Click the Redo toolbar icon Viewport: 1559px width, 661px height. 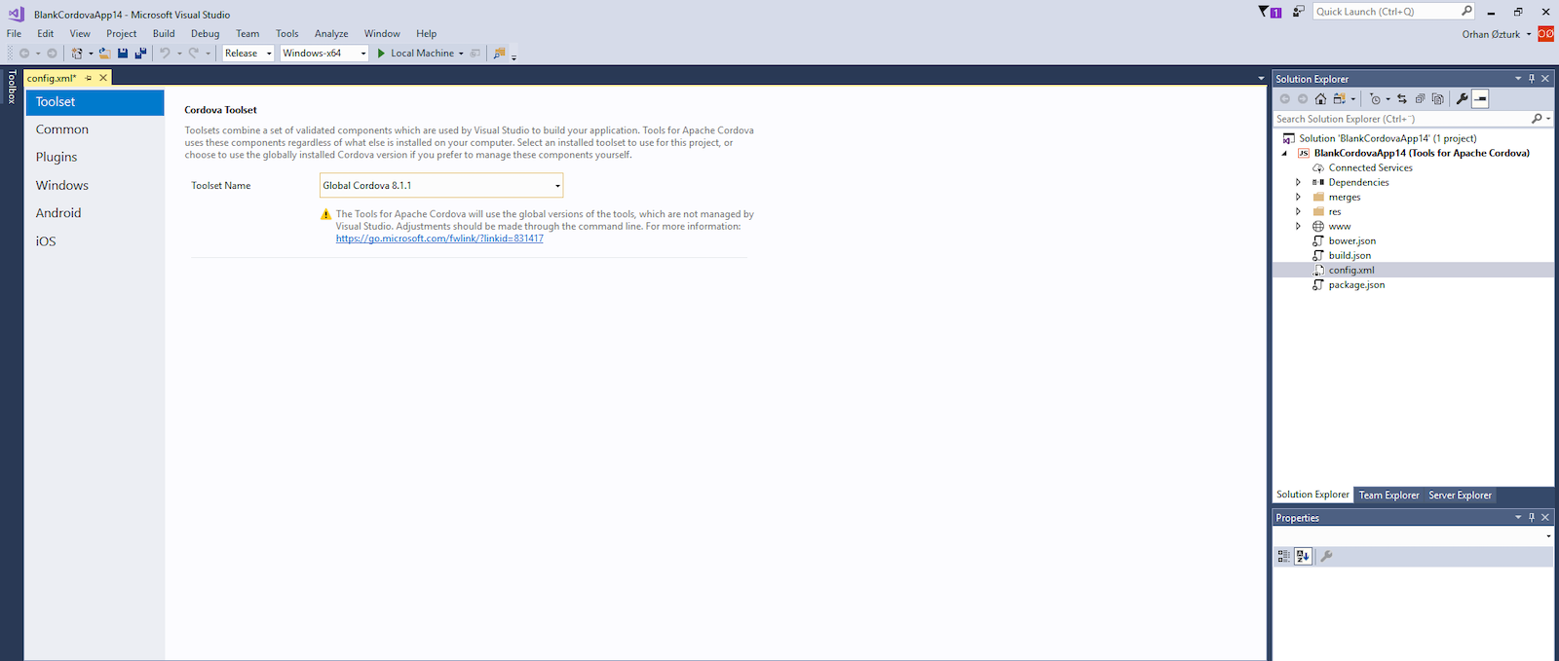tap(194, 54)
